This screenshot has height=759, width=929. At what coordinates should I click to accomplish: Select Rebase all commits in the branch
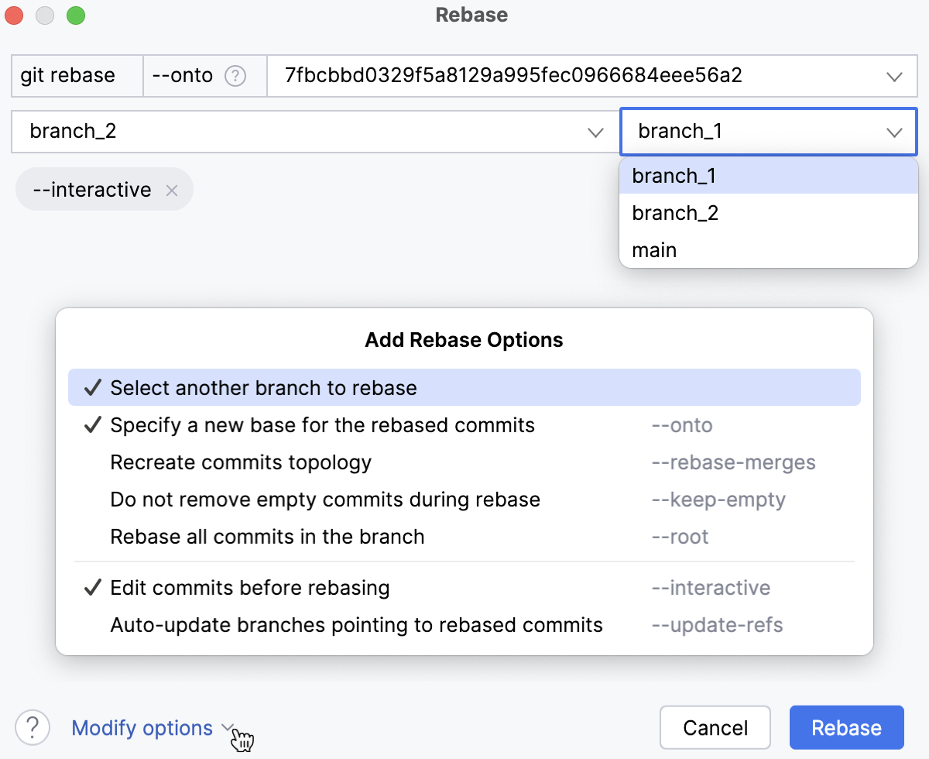(267, 537)
